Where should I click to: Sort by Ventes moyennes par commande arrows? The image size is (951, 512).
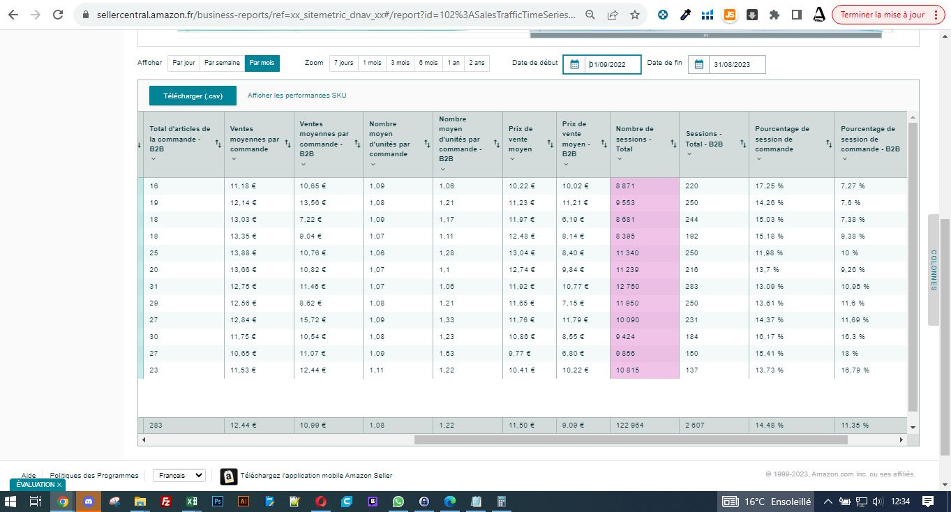(287, 144)
